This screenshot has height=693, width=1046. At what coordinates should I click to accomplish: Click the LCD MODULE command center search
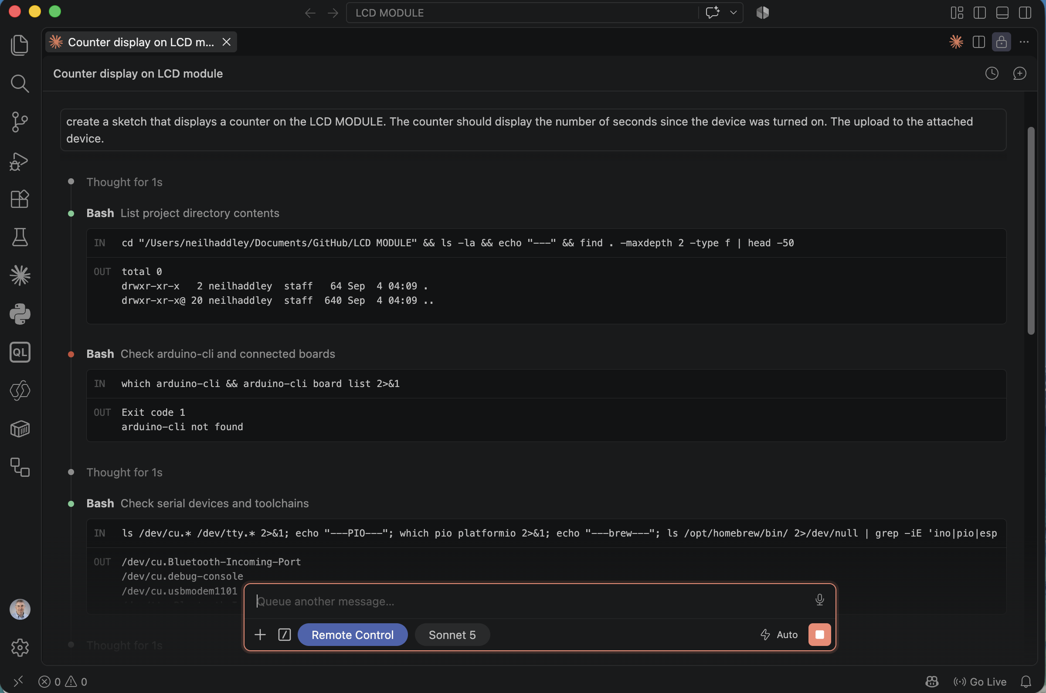(521, 13)
